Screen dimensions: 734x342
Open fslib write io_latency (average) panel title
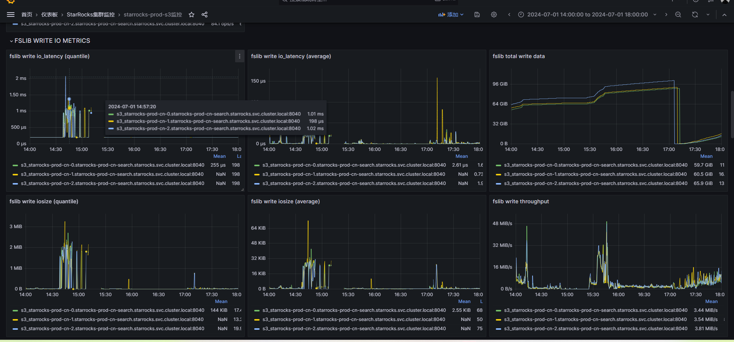[291, 56]
